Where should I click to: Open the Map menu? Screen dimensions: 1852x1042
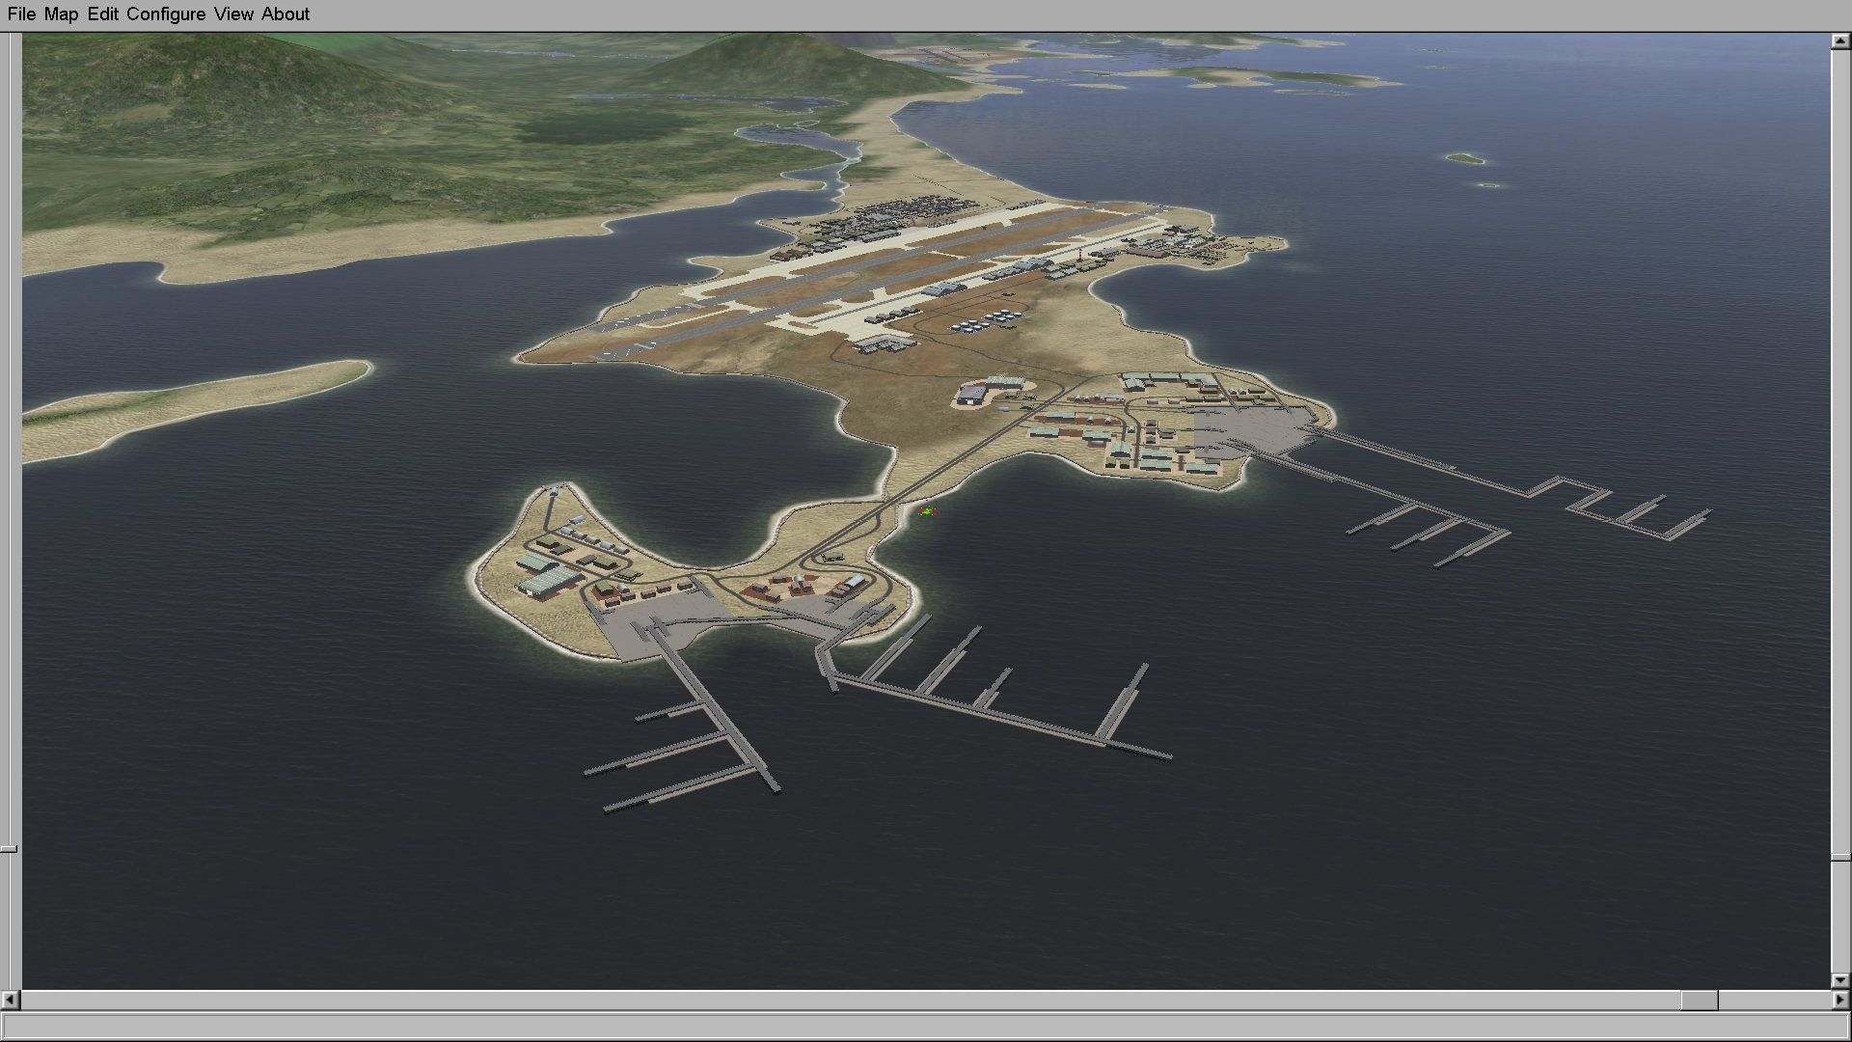61,14
